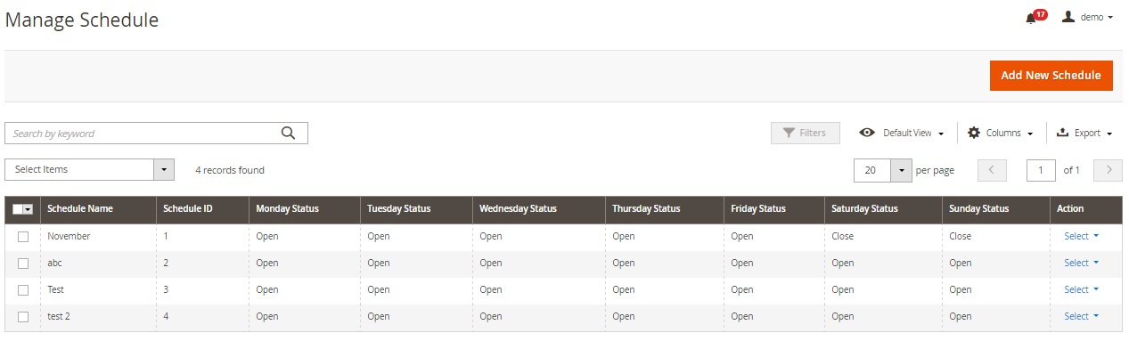Open Select action for Test row
Viewport: 1129px width, 341px height.
pos(1081,289)
